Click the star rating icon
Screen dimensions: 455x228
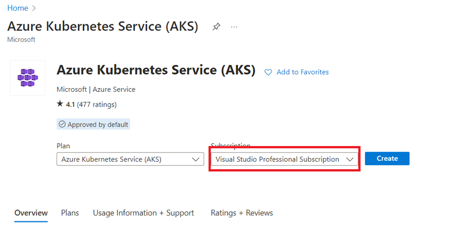(x=60, y=104)
